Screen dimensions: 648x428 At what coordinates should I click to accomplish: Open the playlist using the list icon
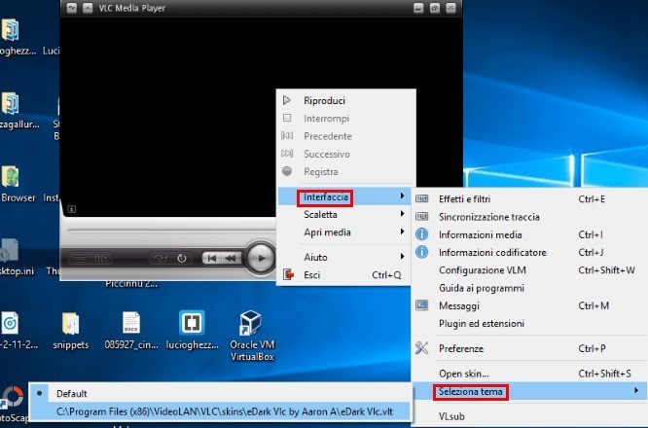80,258
